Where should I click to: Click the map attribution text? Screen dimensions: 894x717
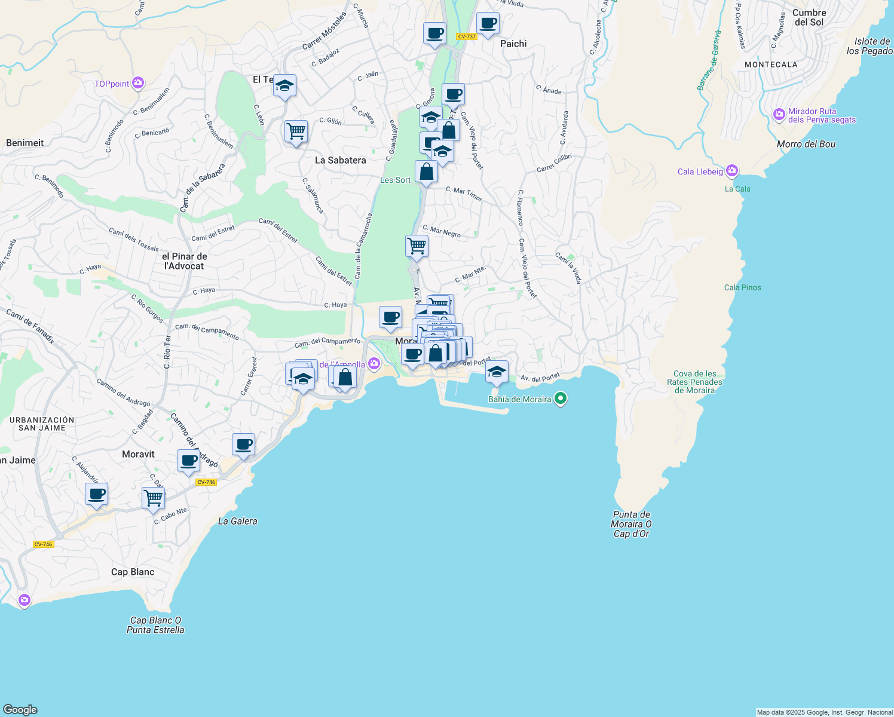coord(823,712)
